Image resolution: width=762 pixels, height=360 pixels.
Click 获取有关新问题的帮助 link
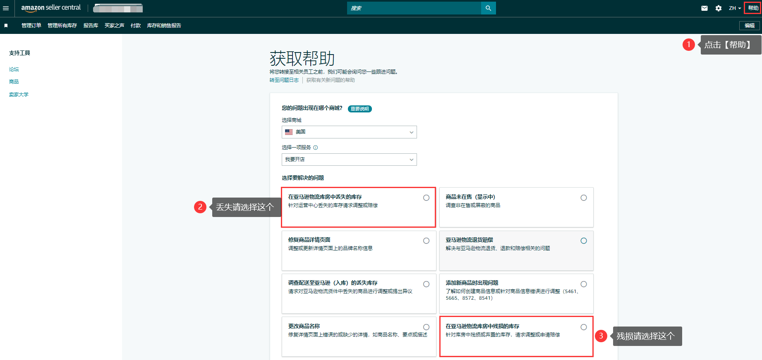coord(331,80)
